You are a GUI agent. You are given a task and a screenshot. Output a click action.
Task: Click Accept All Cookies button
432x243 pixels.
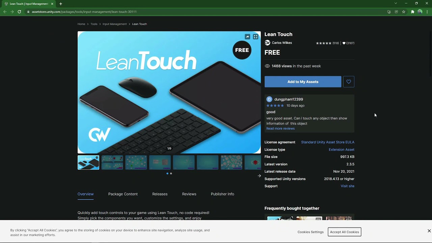pyautogui.click(x=344, y=232)
